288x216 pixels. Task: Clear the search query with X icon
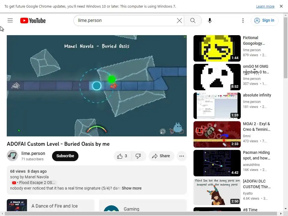[x=179, y=20]
